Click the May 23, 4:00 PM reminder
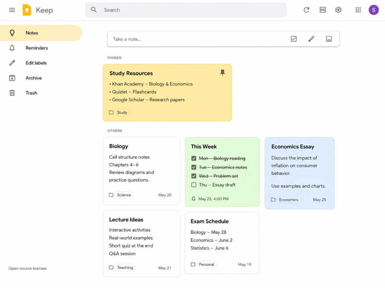The height and width of the screenshot is (288, 385). (x=214, y=199)
